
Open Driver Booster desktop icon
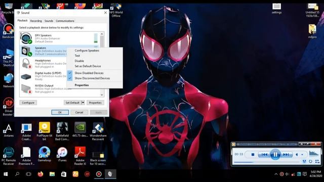(9, 107)
